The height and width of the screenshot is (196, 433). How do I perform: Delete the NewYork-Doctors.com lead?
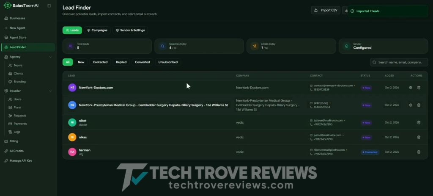(419, 88)
